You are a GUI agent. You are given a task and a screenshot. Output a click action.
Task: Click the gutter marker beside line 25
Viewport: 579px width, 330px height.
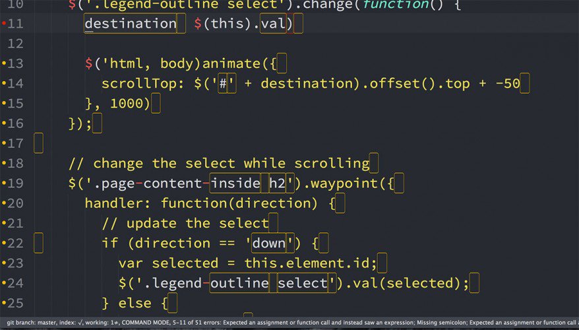tap(4, 304)
